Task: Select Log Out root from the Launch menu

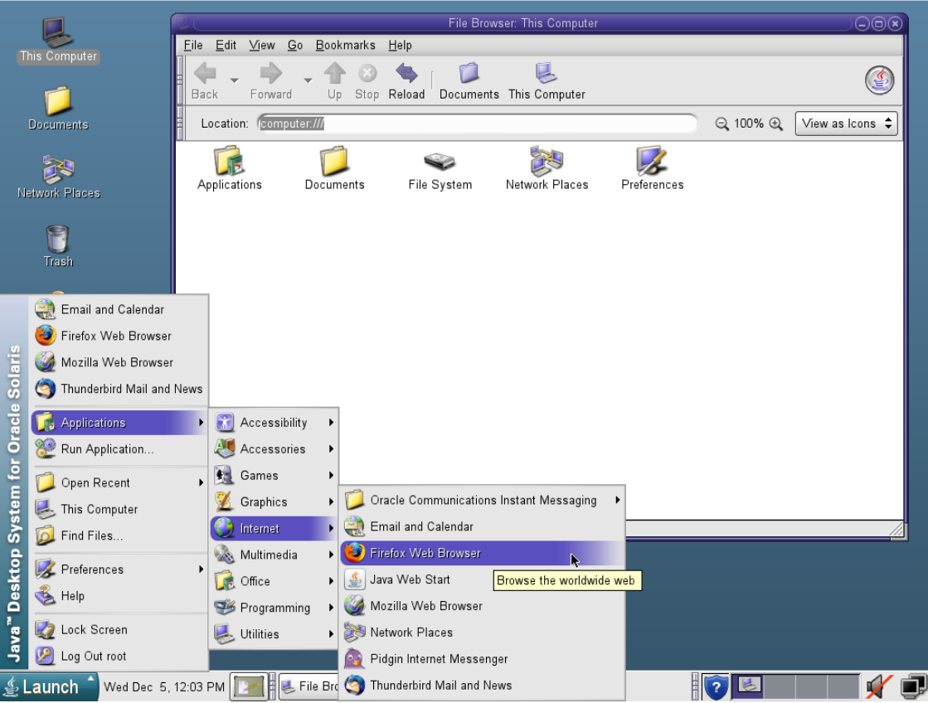Action: pos(93,656)
